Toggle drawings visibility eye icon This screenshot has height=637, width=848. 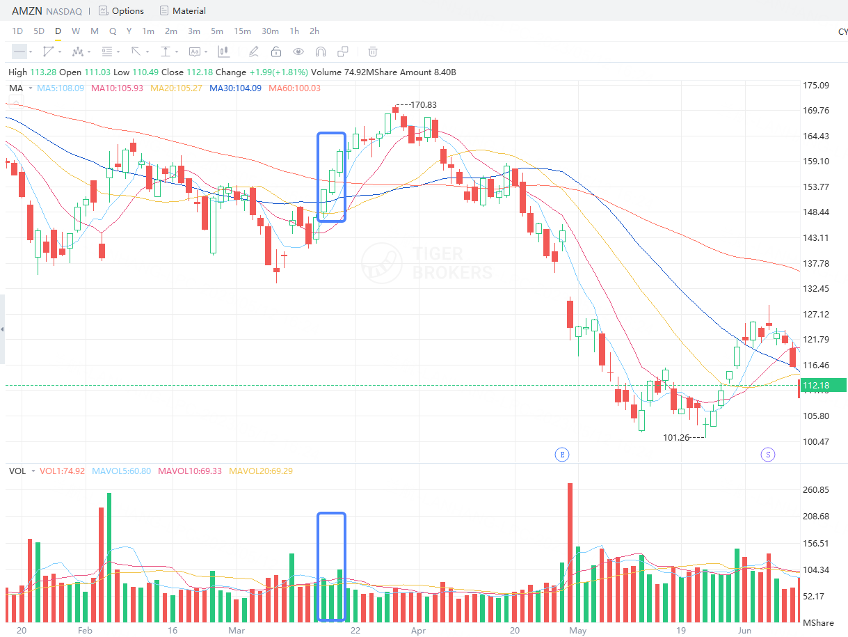tap(298, 52)
